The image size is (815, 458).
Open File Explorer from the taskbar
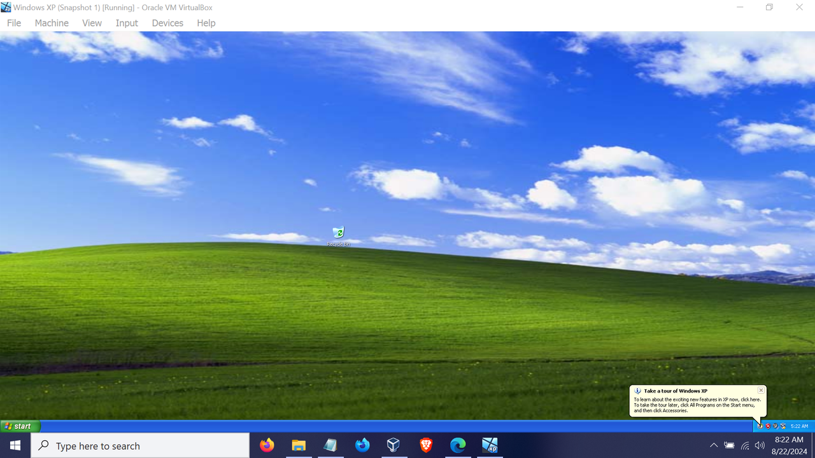pyautogui.click(x=299, y=445)
